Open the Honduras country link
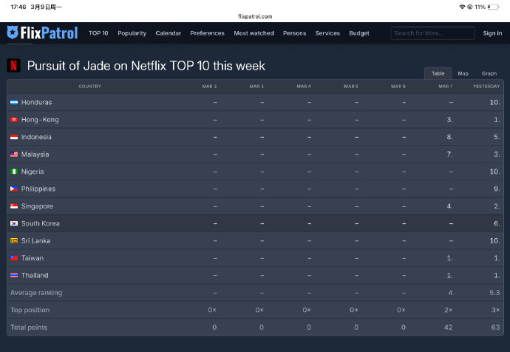The image size is (510, 352). point(36,102)
